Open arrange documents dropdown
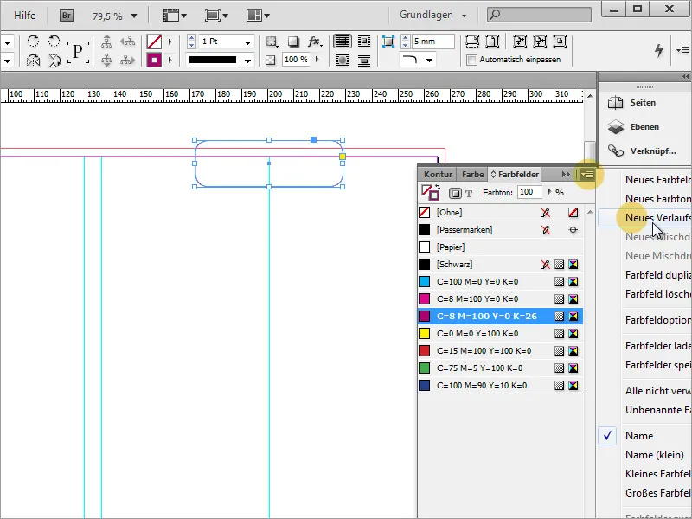The height and width of the screenshot is (519, 692). [x=258, y=16]
